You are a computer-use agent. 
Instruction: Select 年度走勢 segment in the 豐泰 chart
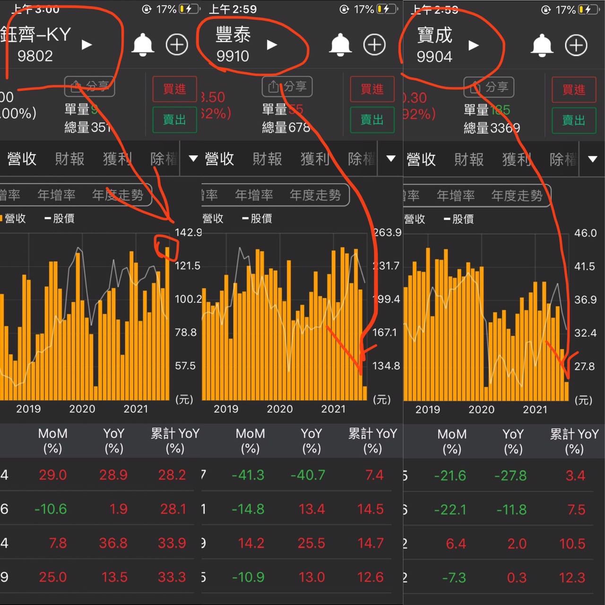point(315,195)
